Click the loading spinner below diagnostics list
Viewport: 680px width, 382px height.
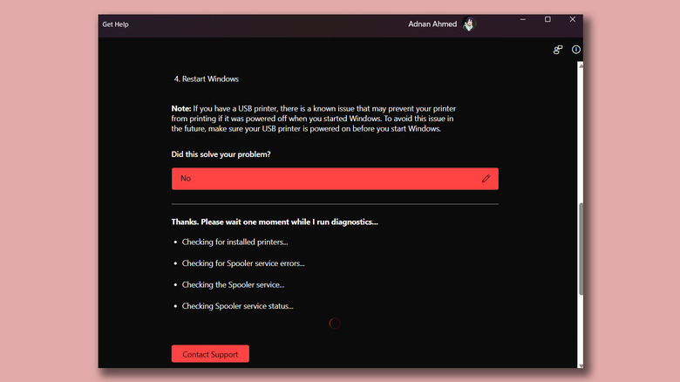coord(335,324)
